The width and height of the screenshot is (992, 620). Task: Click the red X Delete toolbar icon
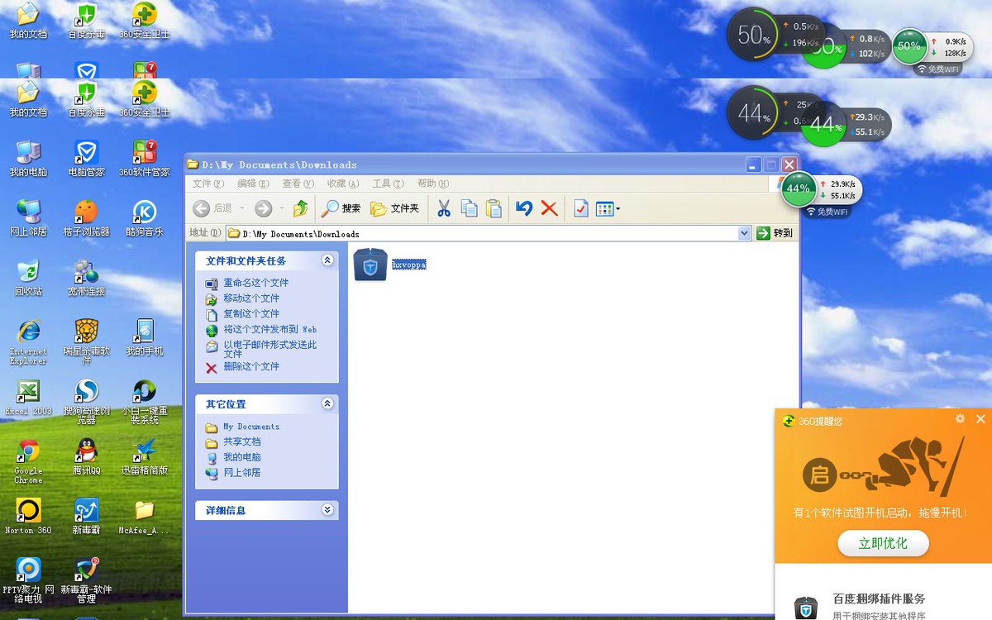tap(549, 208)
